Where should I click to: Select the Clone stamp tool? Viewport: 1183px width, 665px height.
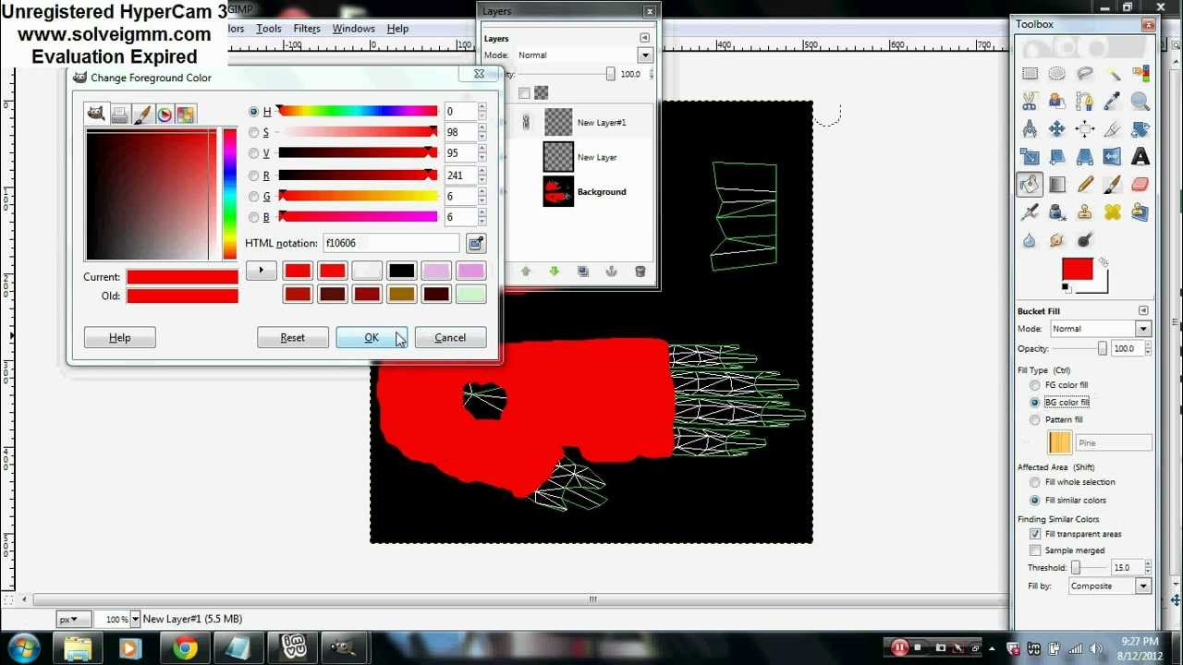(x=1085, y=212)
